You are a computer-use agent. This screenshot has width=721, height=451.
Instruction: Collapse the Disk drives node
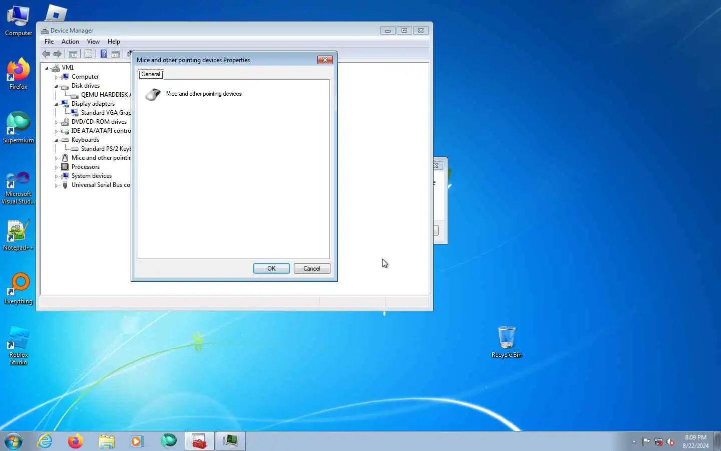tap(56, 86)
